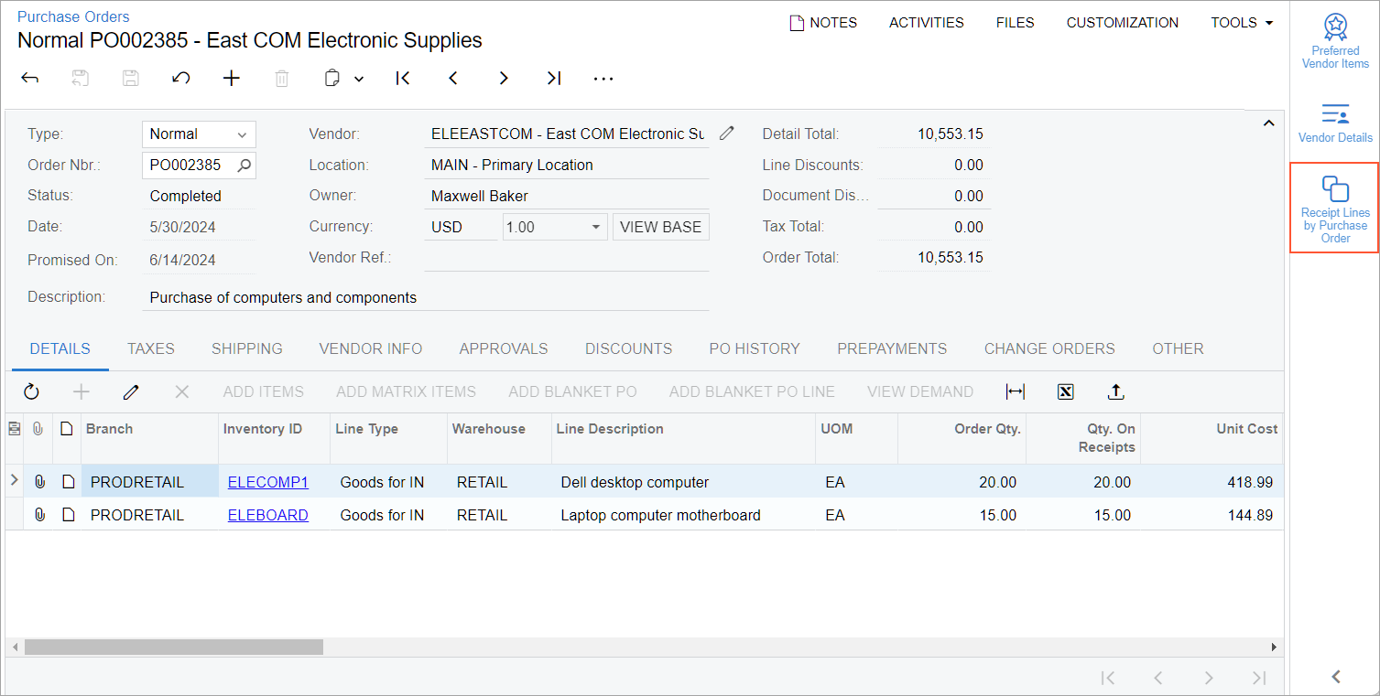Export the grid to Excel
The height and width of the screenshot is (696, 1380).
(x=1065, y=391)
